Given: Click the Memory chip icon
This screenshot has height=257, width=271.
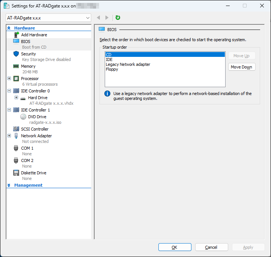Looking at the screenshot, I should [16, 66].
